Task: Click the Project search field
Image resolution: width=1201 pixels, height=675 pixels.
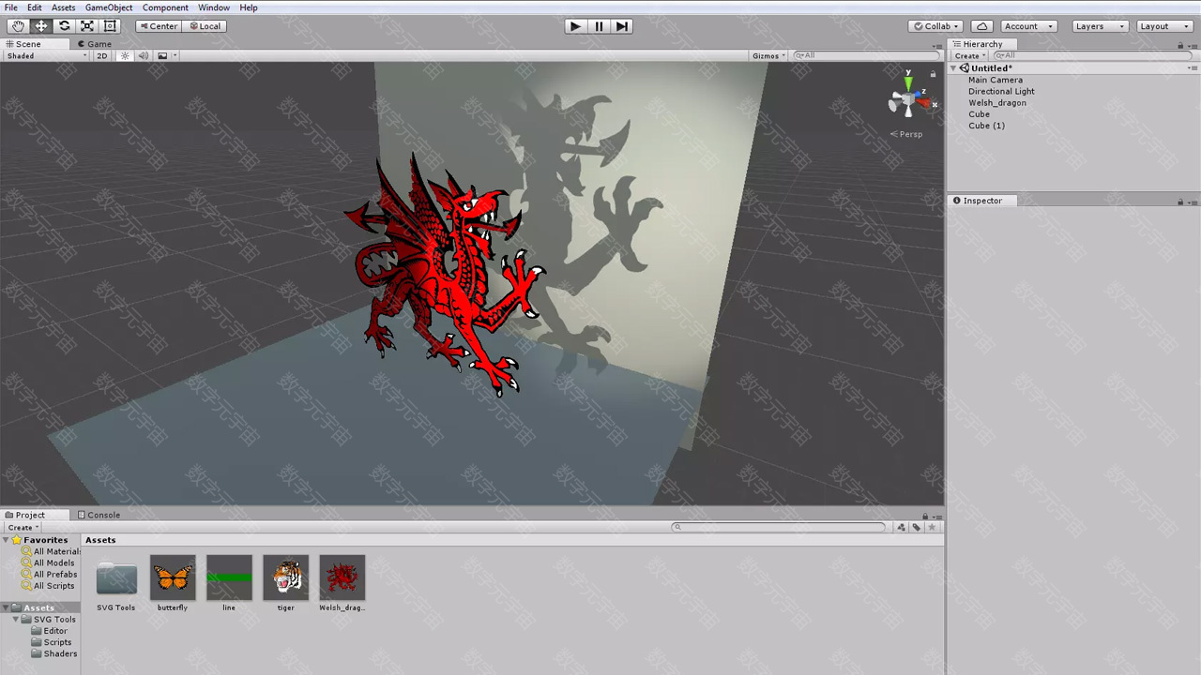Action: tap(779, 527)
